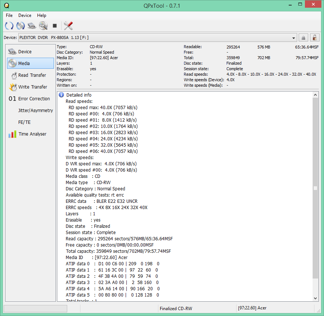Click the 'D WR speed max: 4.0X' line
Screen dimensions: 324x316
click(x=101, y=164)
